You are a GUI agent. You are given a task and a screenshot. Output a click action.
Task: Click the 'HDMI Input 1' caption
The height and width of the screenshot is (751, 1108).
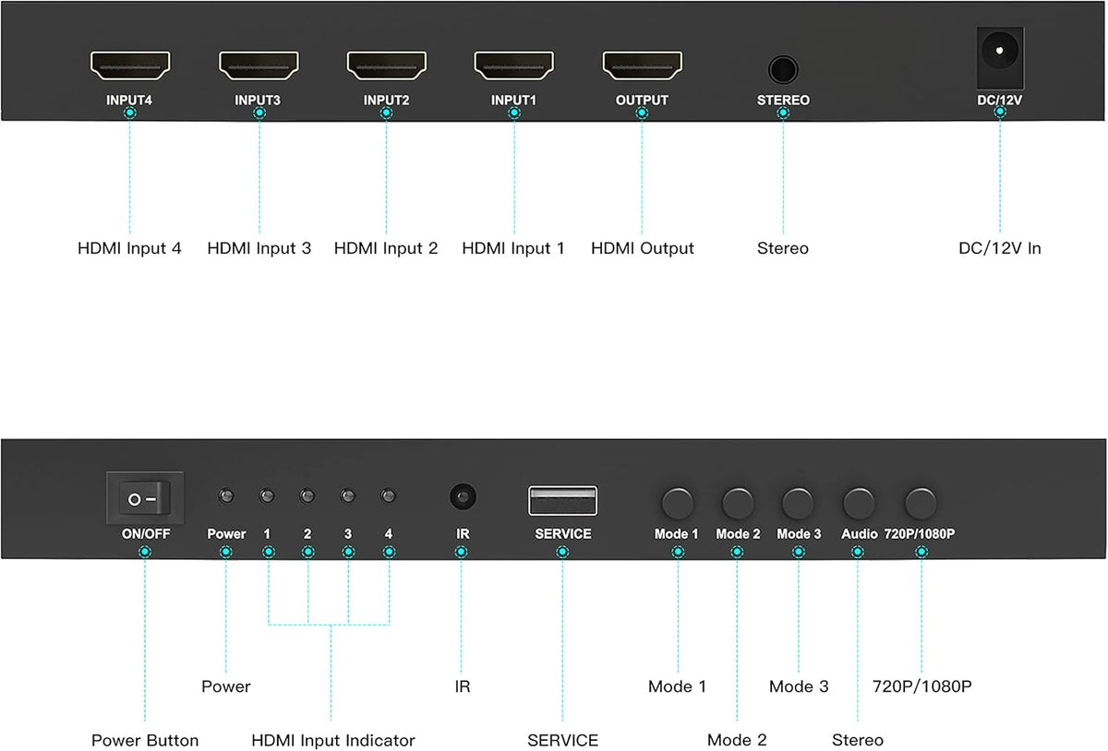pyautogui.click(x=513, y=248)
